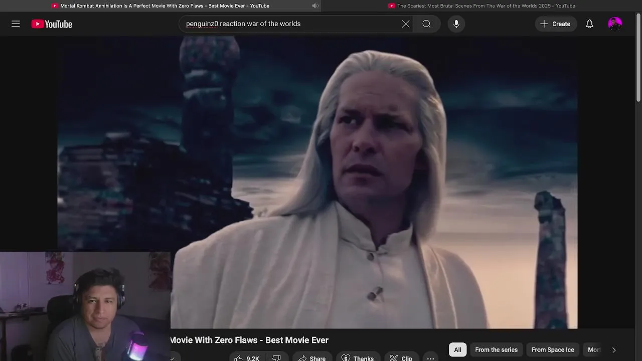Like the video with thumbs up
This screenshot has height=361, width=642.
(x=248, y=358)
